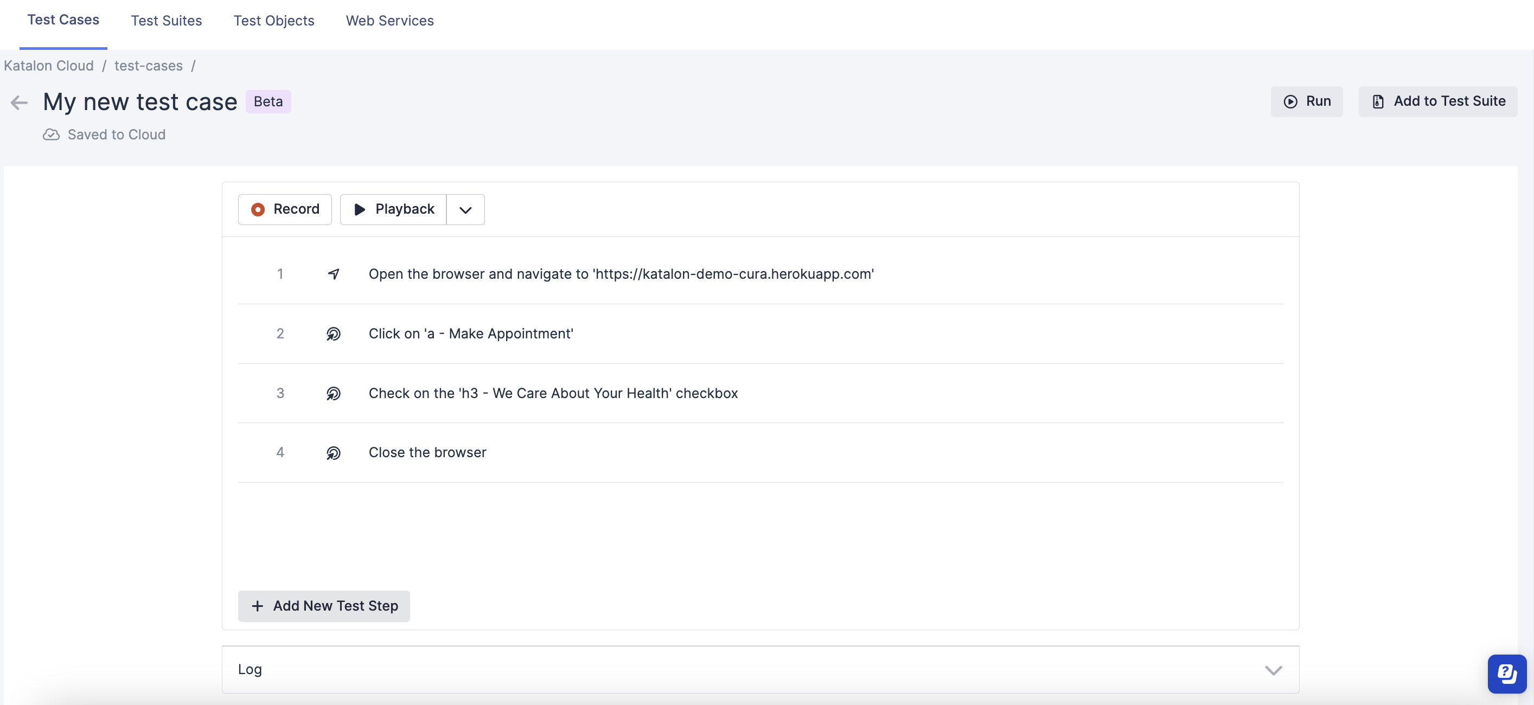The width and height of the screenshot is (1534, 705).
Task: Select the 'Close the browser' step
Action: click(x=427, y=452)
